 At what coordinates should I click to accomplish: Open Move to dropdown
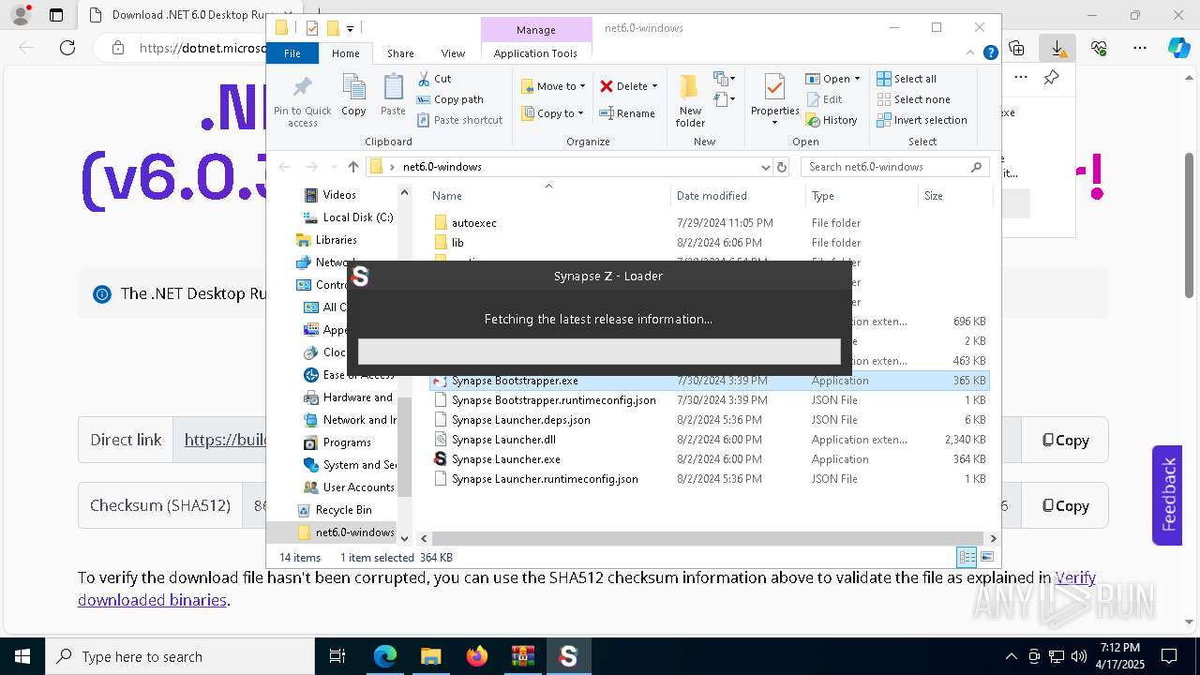tap(553, 86)
